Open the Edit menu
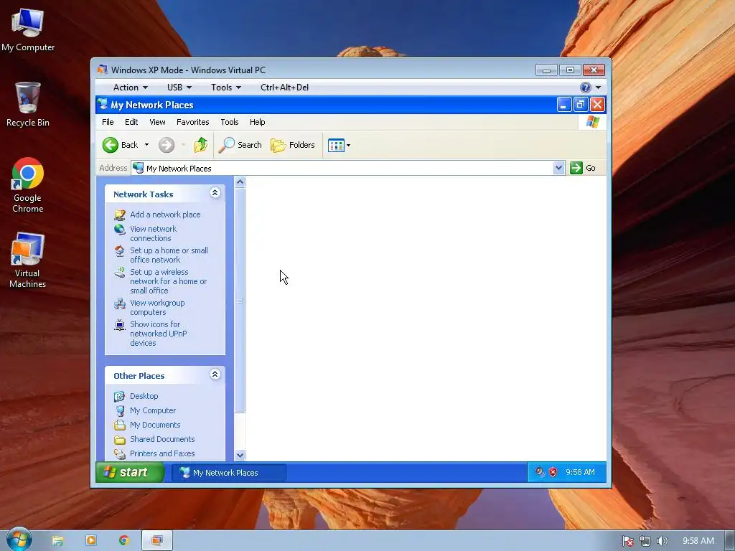This screenshot has height=551, width=735. click(x=131, y=122)
